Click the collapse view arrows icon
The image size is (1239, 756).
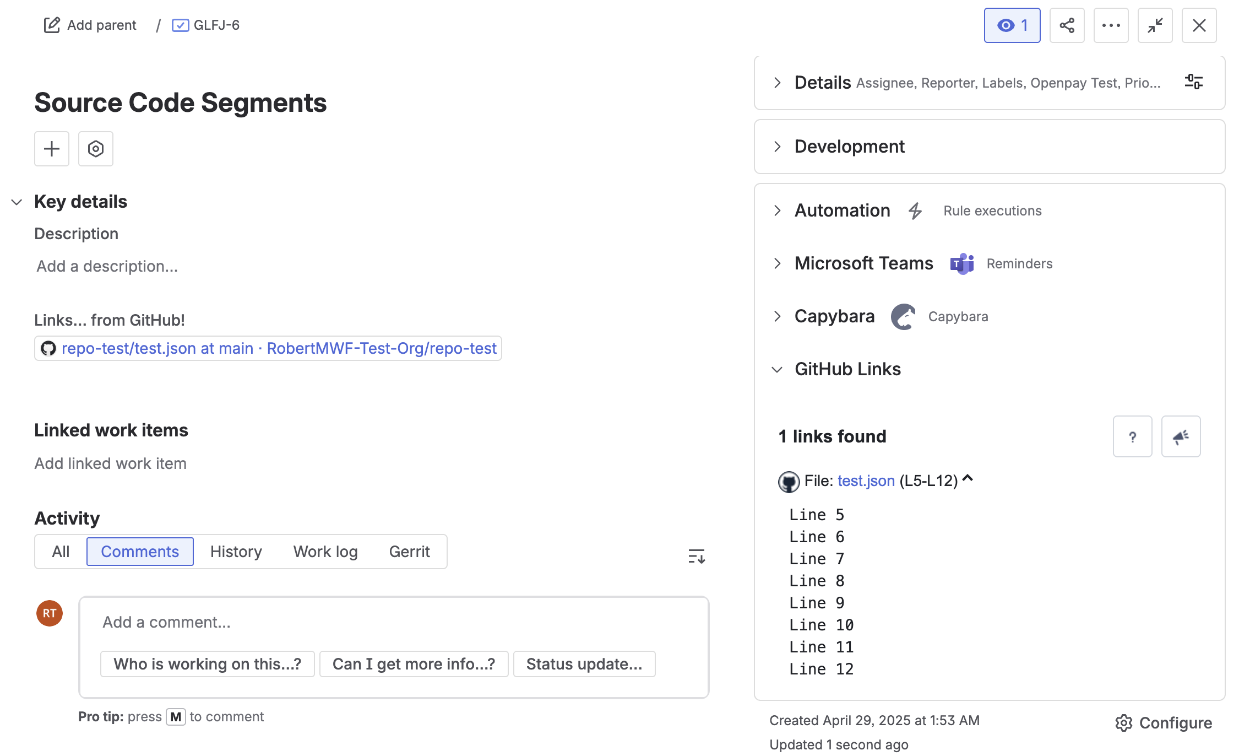(x=1155, y=25)
